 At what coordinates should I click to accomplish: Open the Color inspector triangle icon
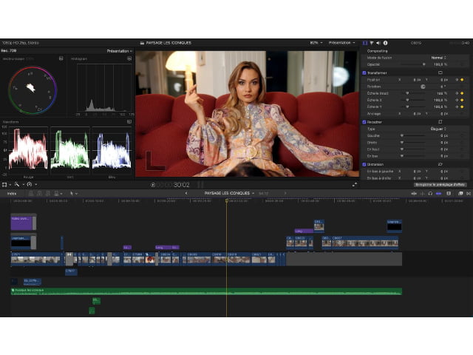click(372, 43)
